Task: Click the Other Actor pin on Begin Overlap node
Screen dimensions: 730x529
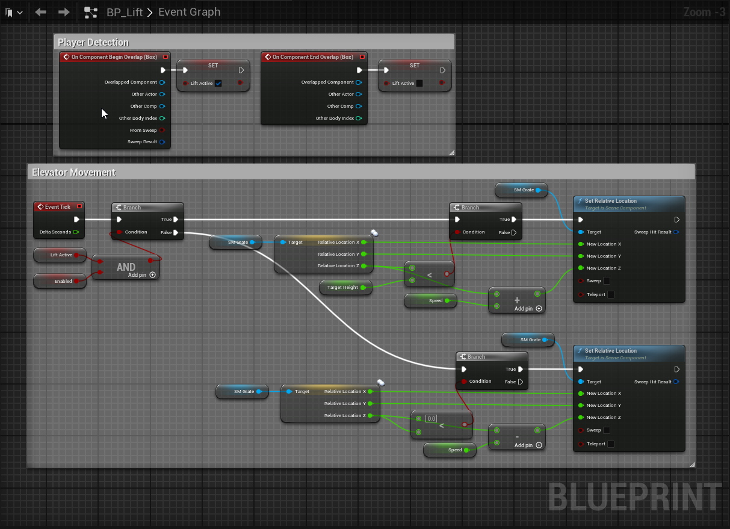Action: [x=162, y=94]
